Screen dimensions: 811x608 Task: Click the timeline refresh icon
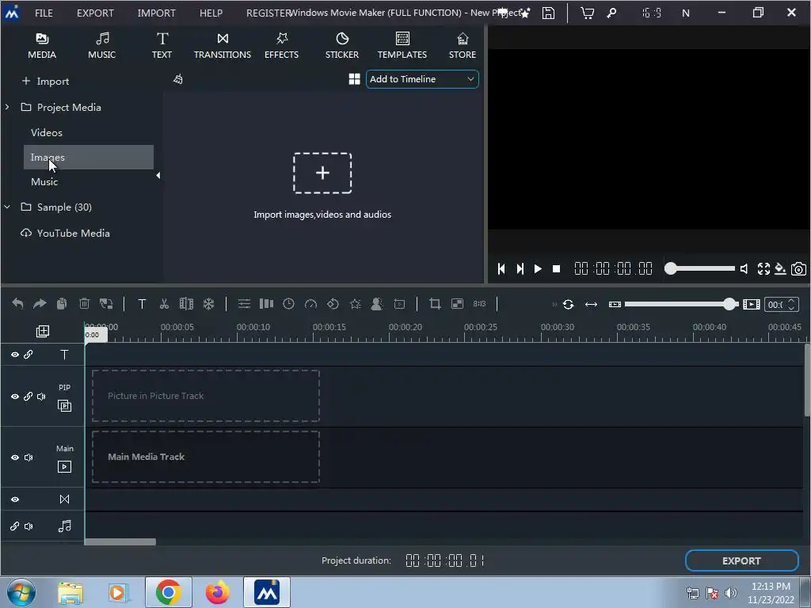click(x=568, y=305)
